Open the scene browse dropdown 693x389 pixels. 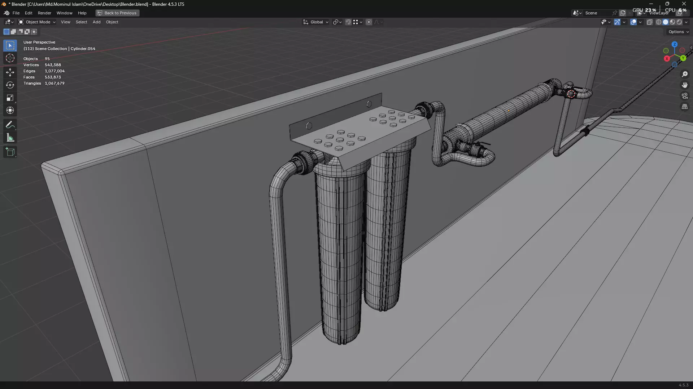point(577,13)
